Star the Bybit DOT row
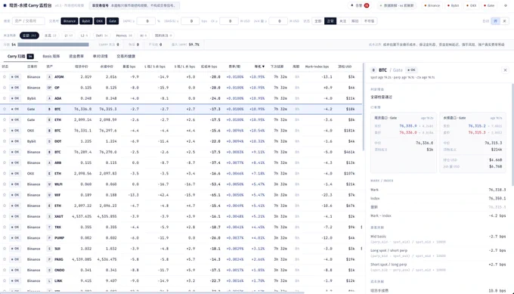This screenshot has width=514, height=294. click(5, 141)
